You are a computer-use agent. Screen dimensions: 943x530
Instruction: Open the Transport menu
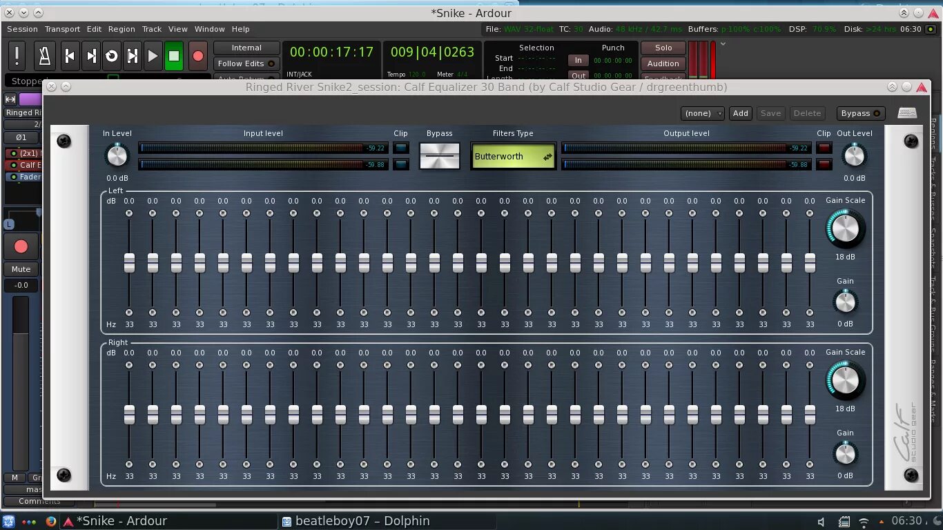(63, 29)
